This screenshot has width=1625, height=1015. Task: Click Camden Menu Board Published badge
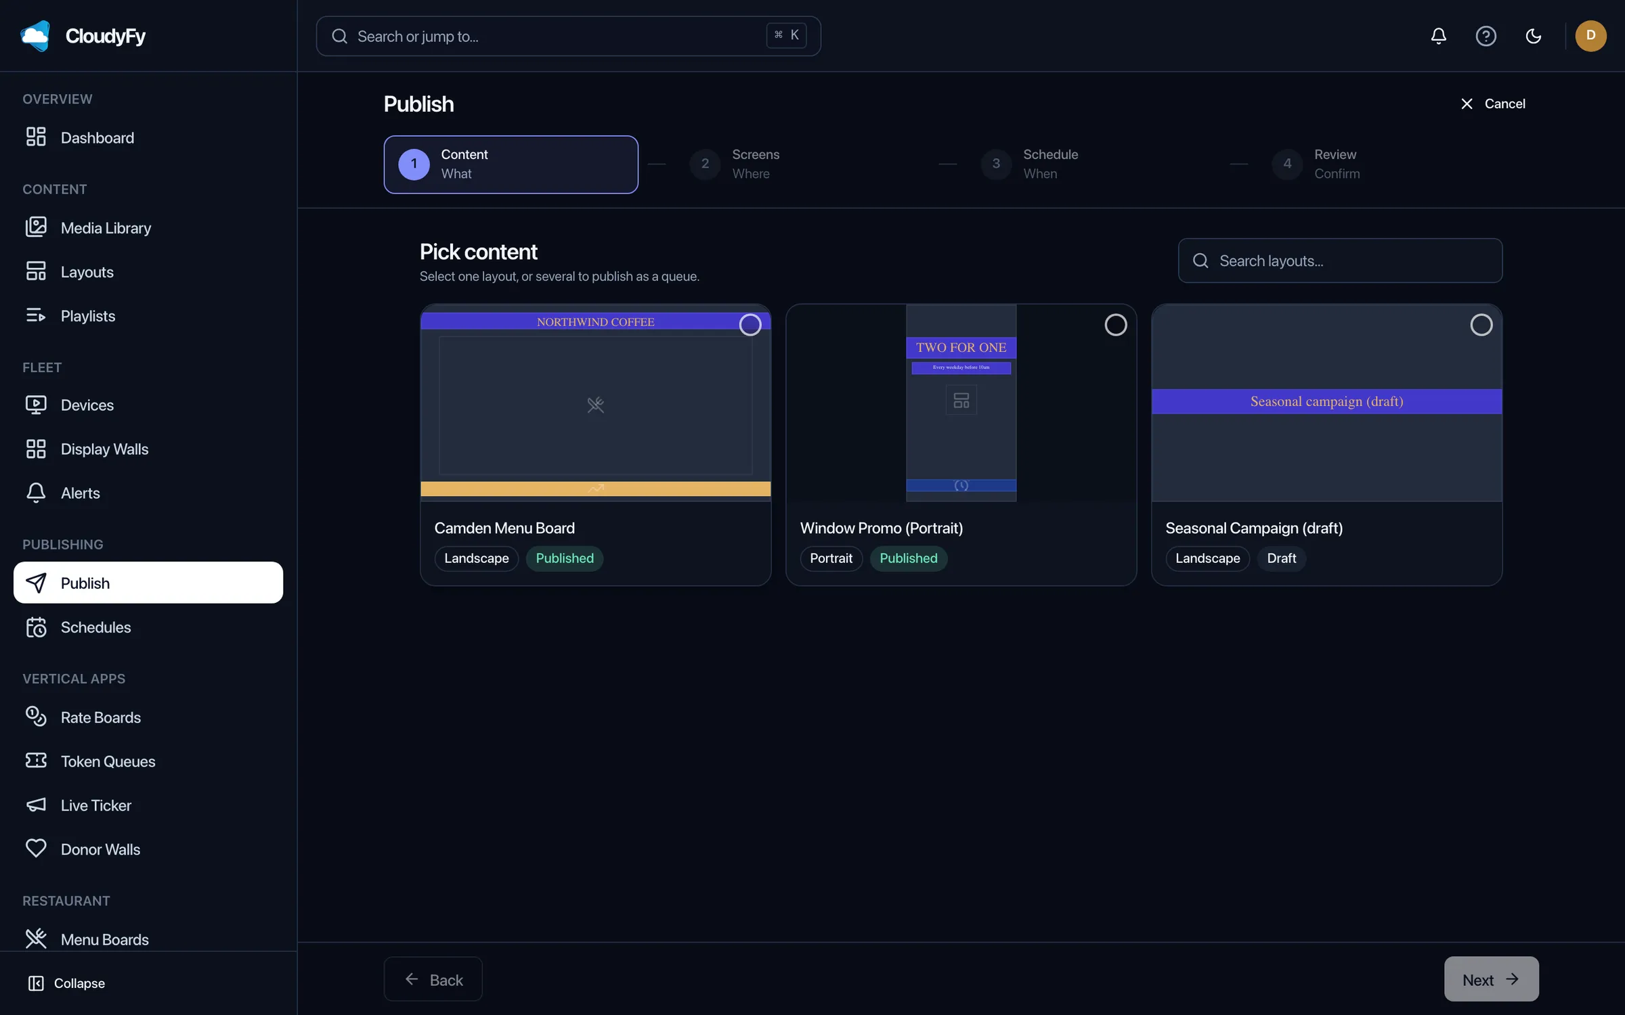tap(564, 558)
